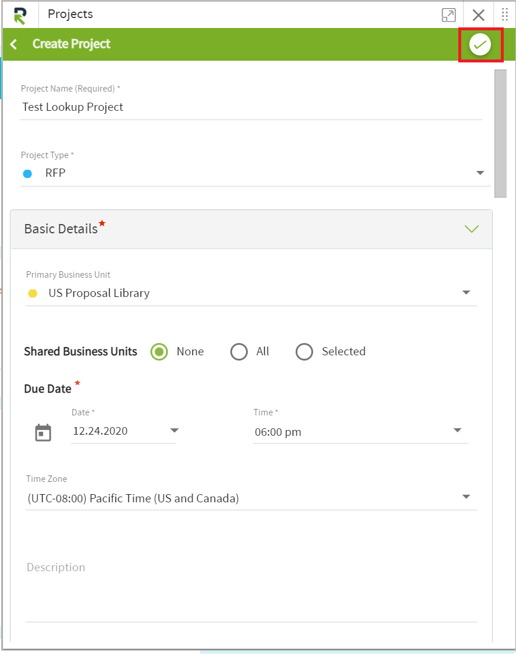Click the vertical dots grip icon
The height and width of the screenshot is (654, 516).
point(505,15)
